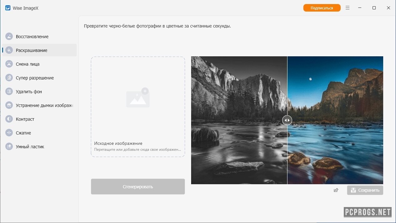Click the Контраст half-circle icon
The width and height of the screenshot is (396, 223).
pos(9,119)
